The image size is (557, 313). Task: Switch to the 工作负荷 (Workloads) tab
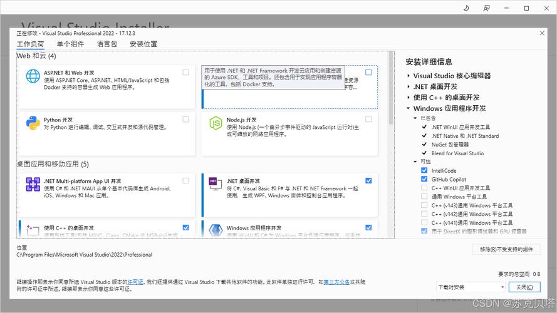(x=31, y=44)
